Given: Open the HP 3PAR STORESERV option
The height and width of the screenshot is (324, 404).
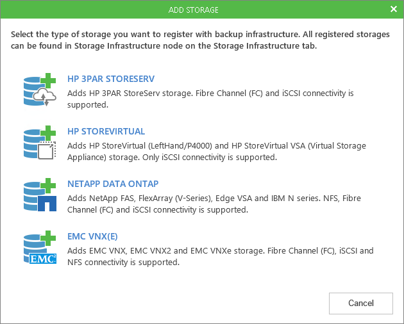Looking at the screenshot, I should tap(111, 79).
